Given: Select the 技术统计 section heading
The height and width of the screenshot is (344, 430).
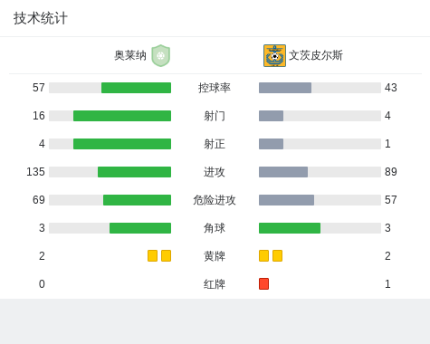Looking at the screenshot, I should pos(41,18).
